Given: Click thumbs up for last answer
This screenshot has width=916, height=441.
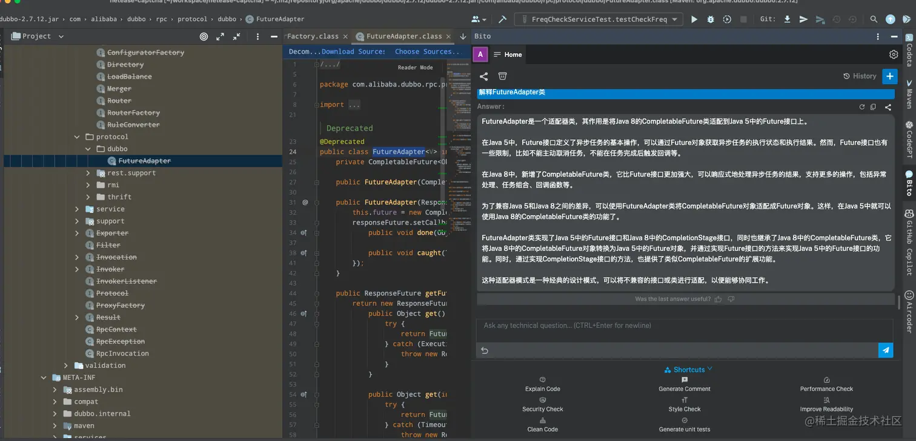Looking at the screenshot, I should coord(719,299).
